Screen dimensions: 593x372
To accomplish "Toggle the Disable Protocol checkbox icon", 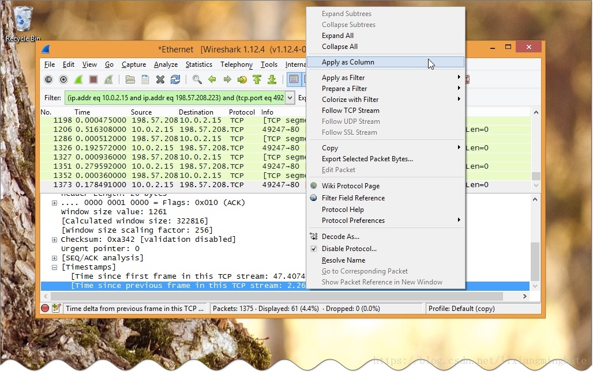I will 314,249.
